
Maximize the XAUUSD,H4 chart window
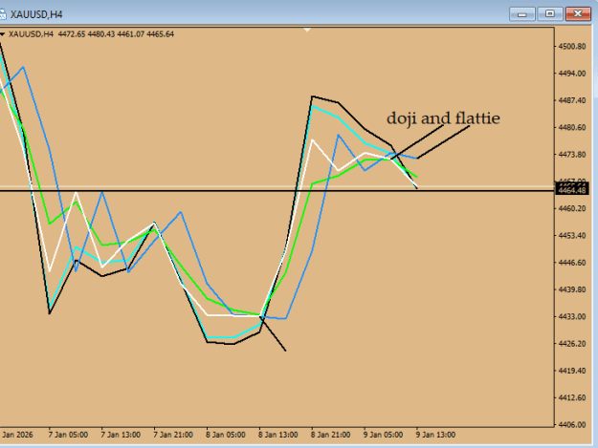click(550, 14)
